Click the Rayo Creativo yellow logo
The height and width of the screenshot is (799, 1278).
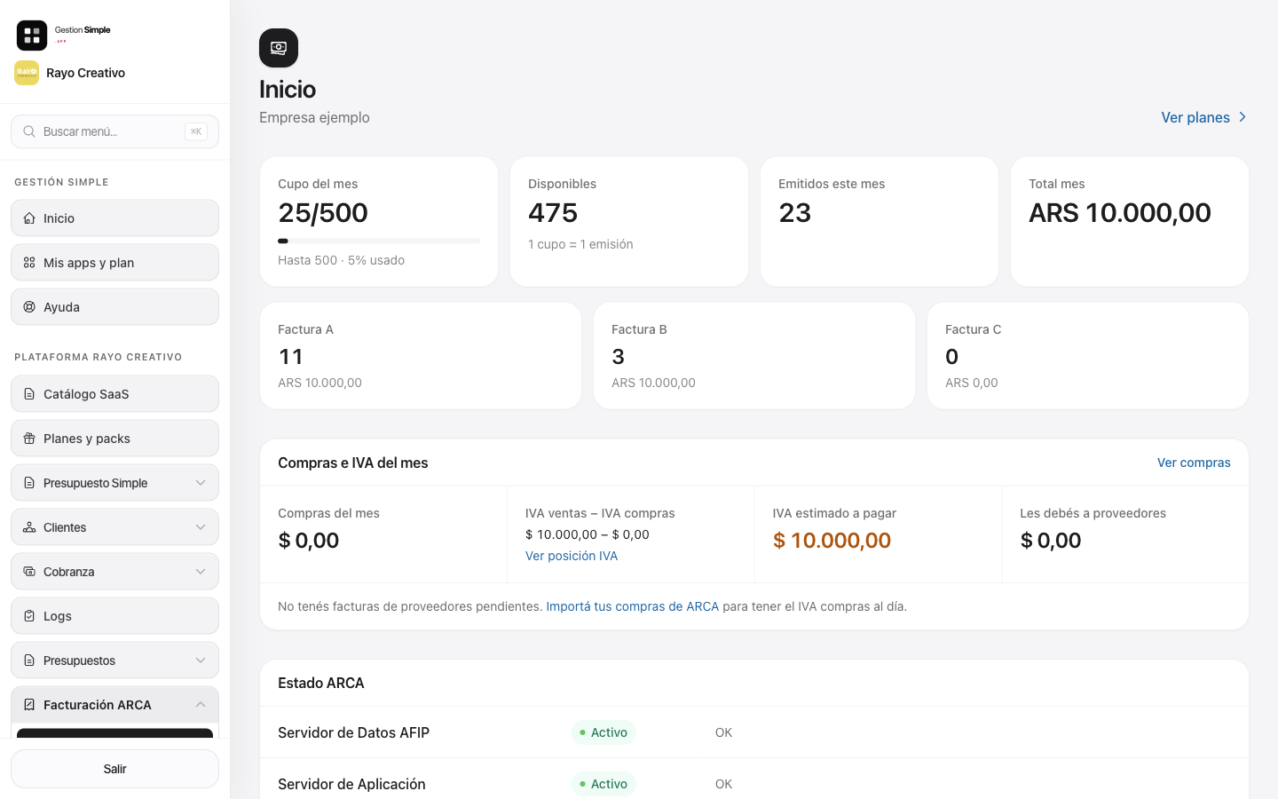27,73
